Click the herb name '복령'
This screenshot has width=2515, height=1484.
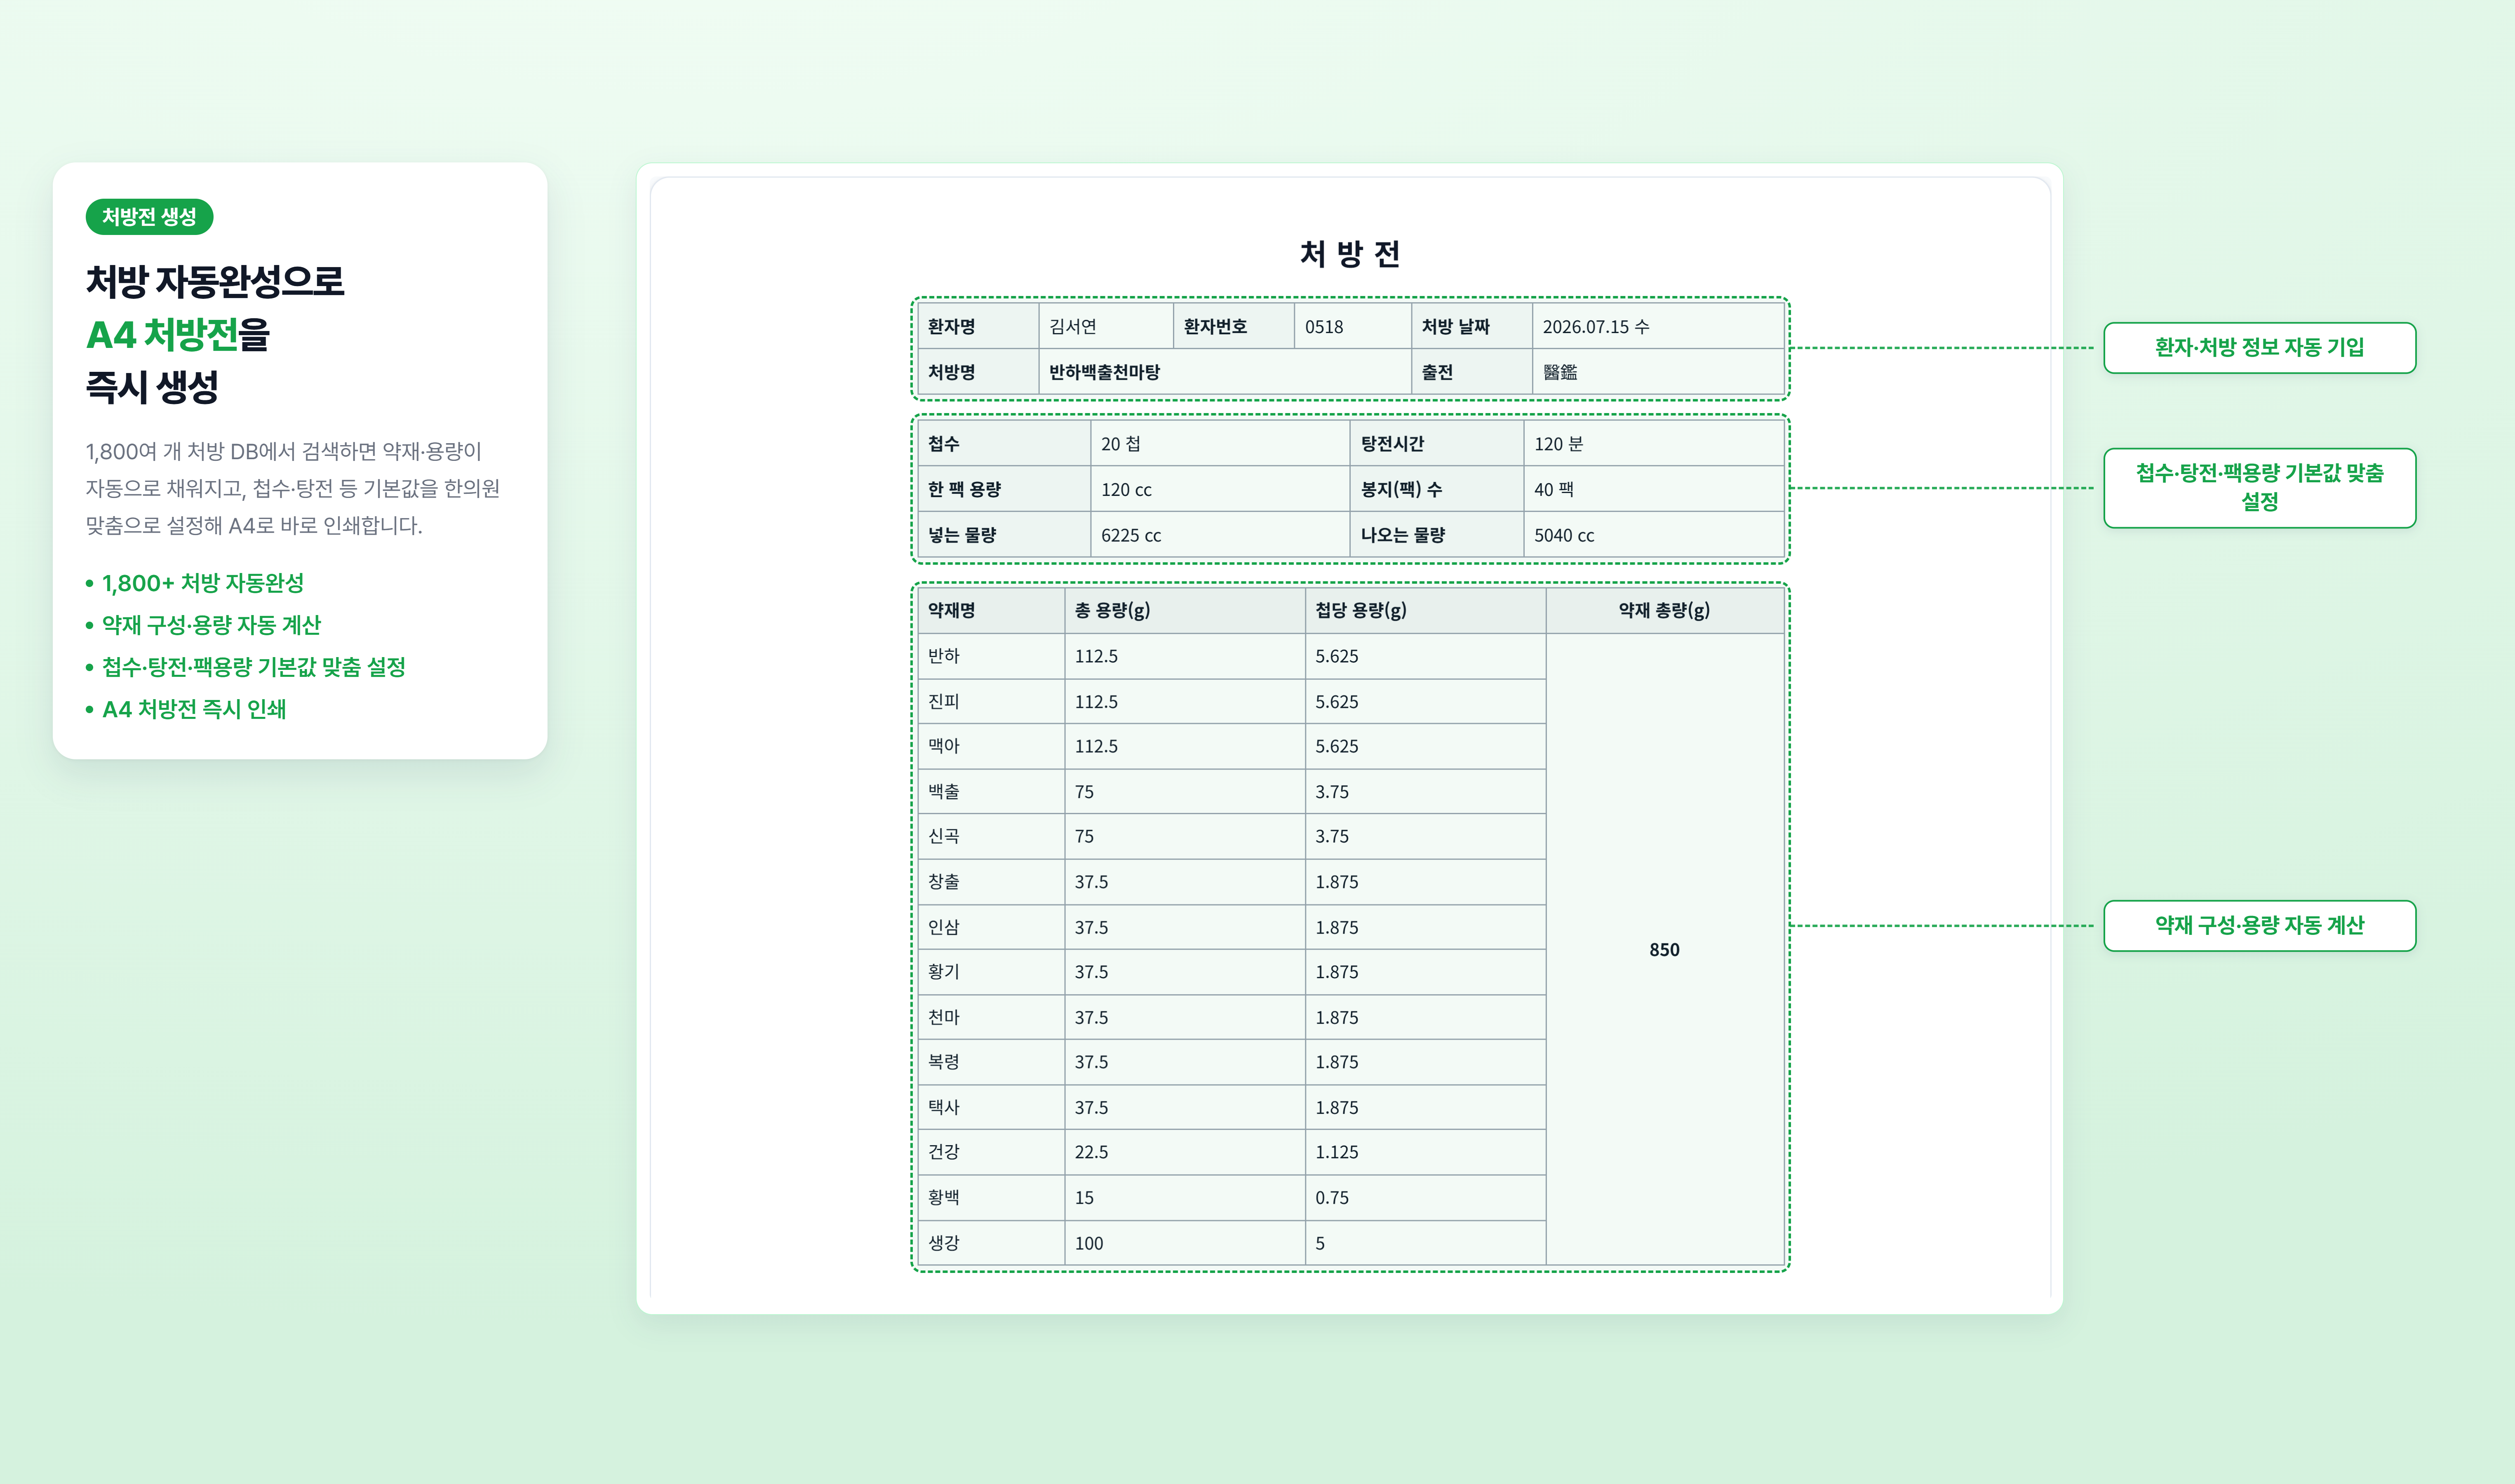point(944,1062)
